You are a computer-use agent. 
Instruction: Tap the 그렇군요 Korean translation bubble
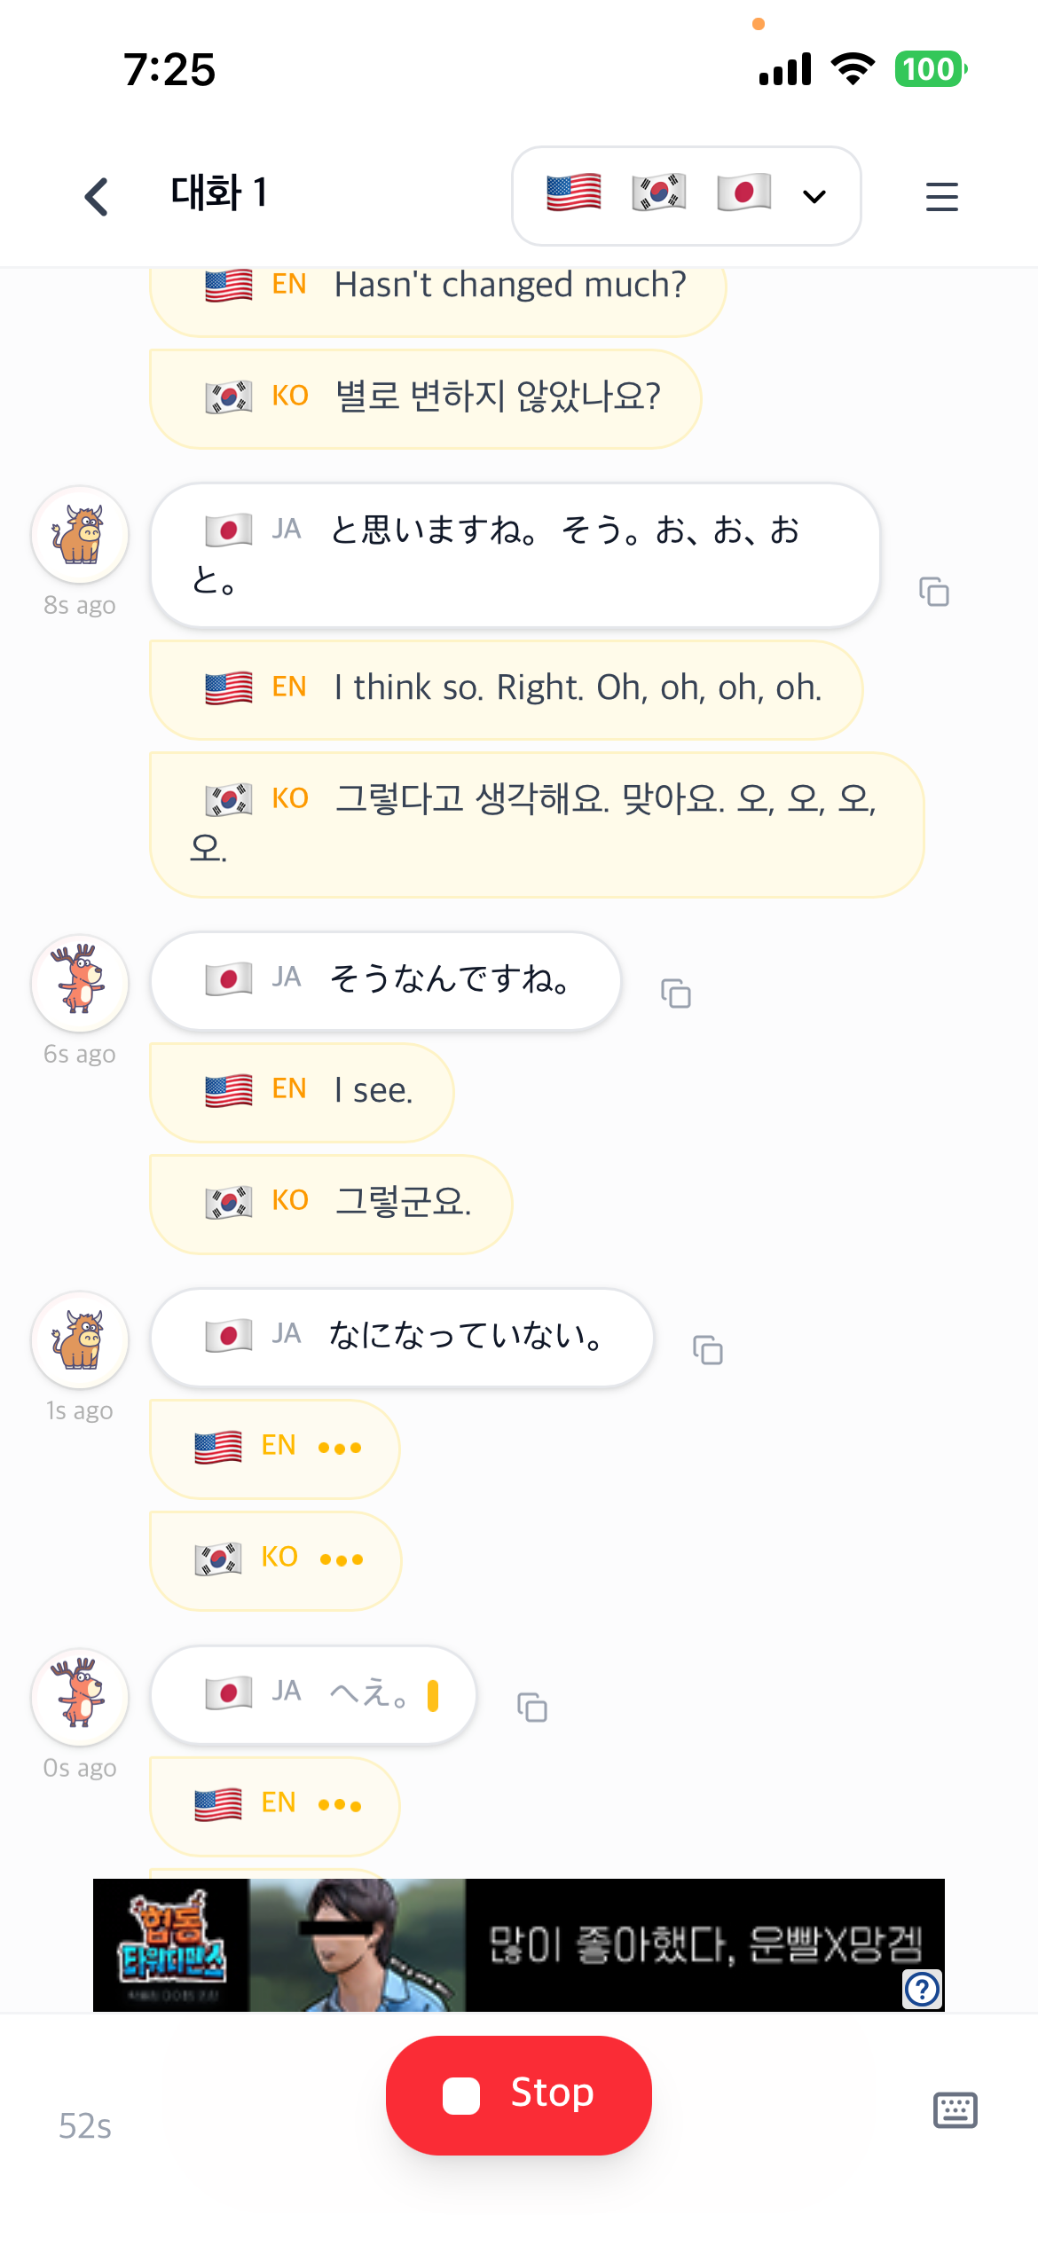click(331, 1203)
